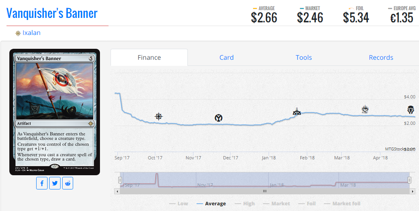Click the scrollbar left arrow

(117, 191)
